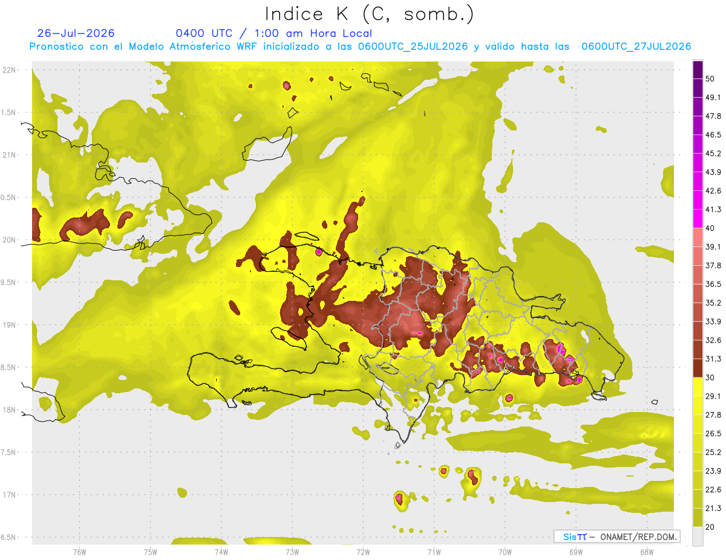Click the '46.5' colorbar value
This screenshot has width=726, height=560.
[714, 135]
